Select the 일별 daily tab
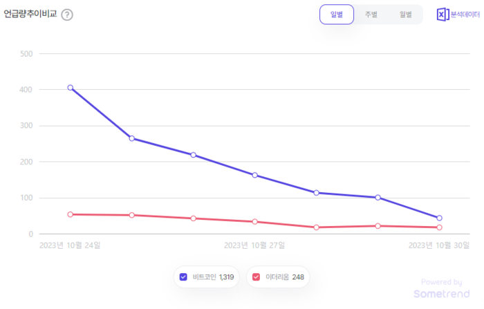484x309 pixels. click(x=337, y=15)
